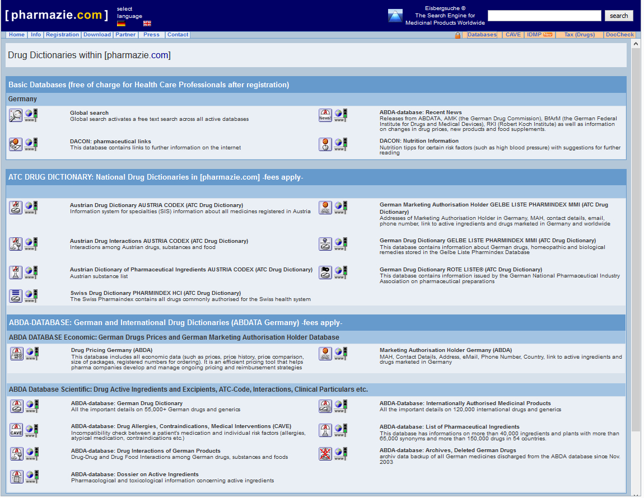Open German Marketing Authorisation Holder GELBE LISTE icon

pyautogui.click(x=325, y=208)
